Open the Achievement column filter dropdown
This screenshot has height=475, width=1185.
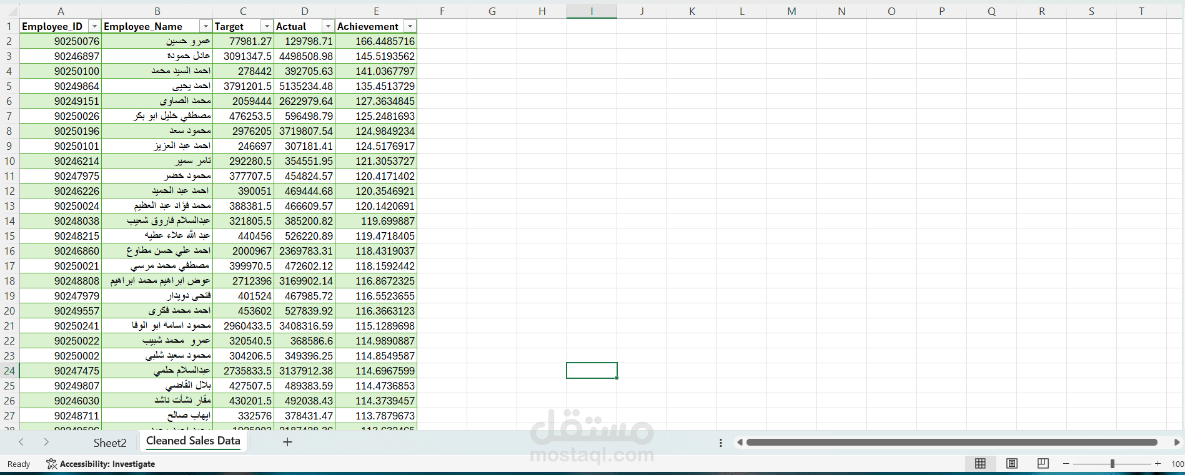point(410,26)
